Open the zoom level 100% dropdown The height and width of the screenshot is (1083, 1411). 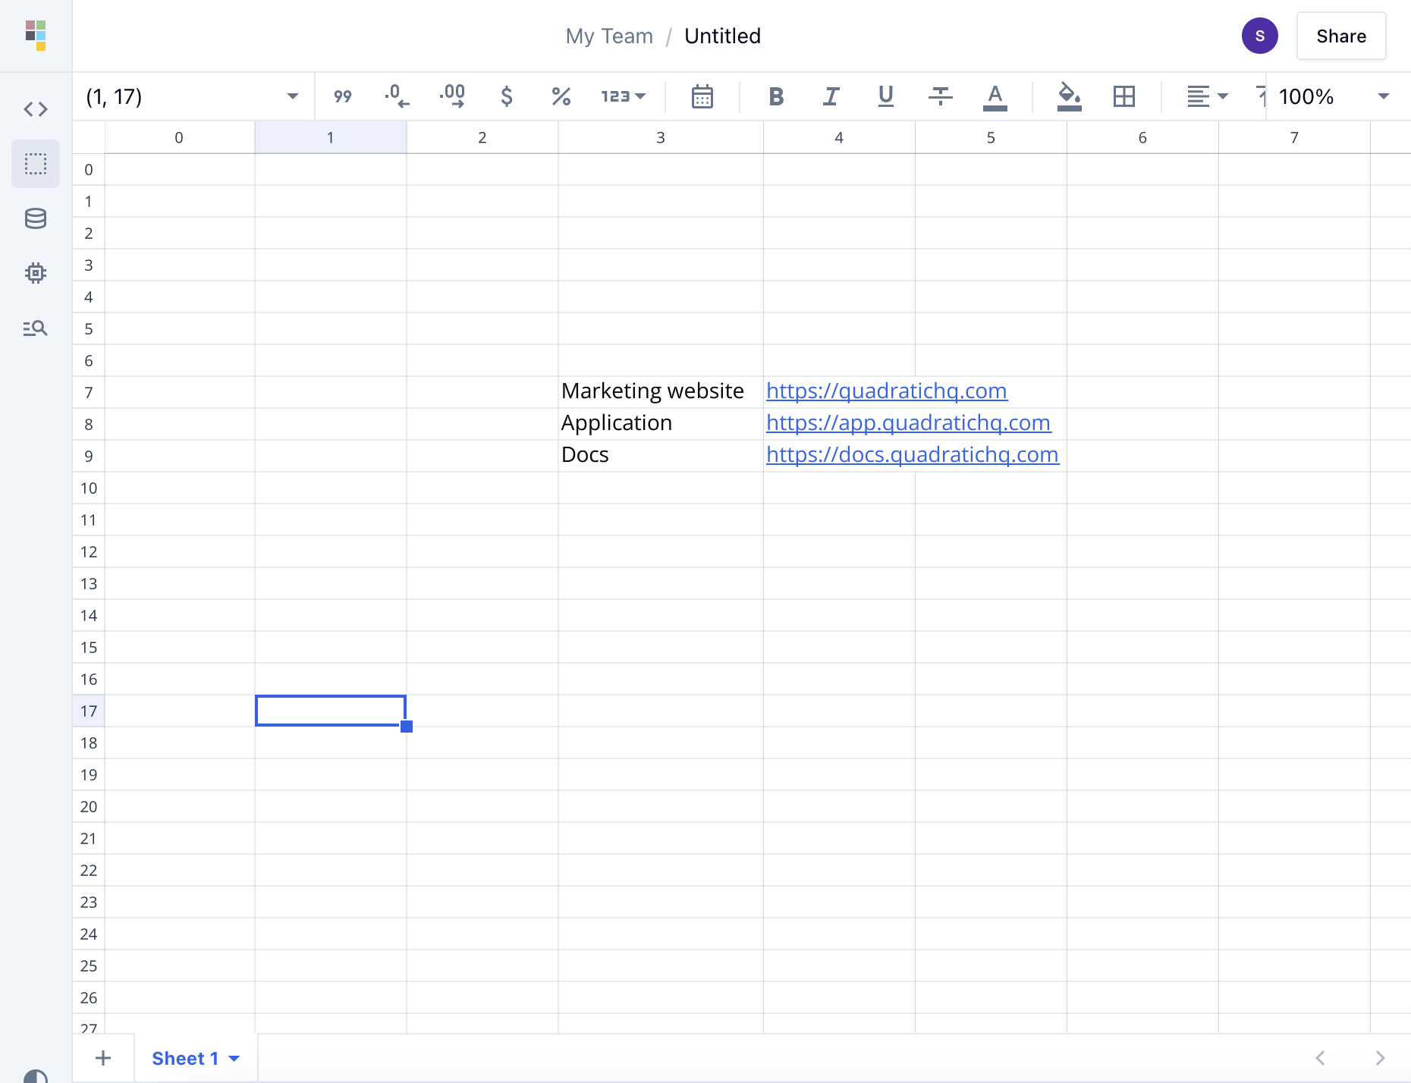[x=1334, y=96]
